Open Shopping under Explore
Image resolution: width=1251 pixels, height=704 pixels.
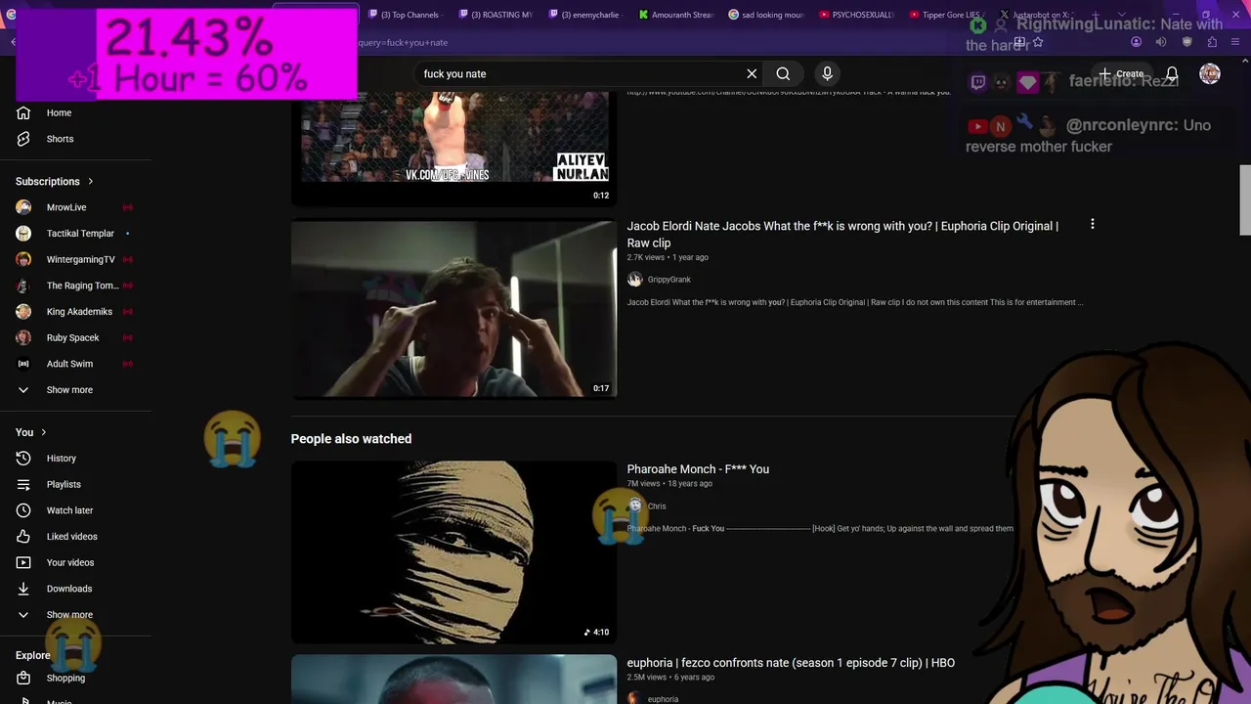coord(65,678)
